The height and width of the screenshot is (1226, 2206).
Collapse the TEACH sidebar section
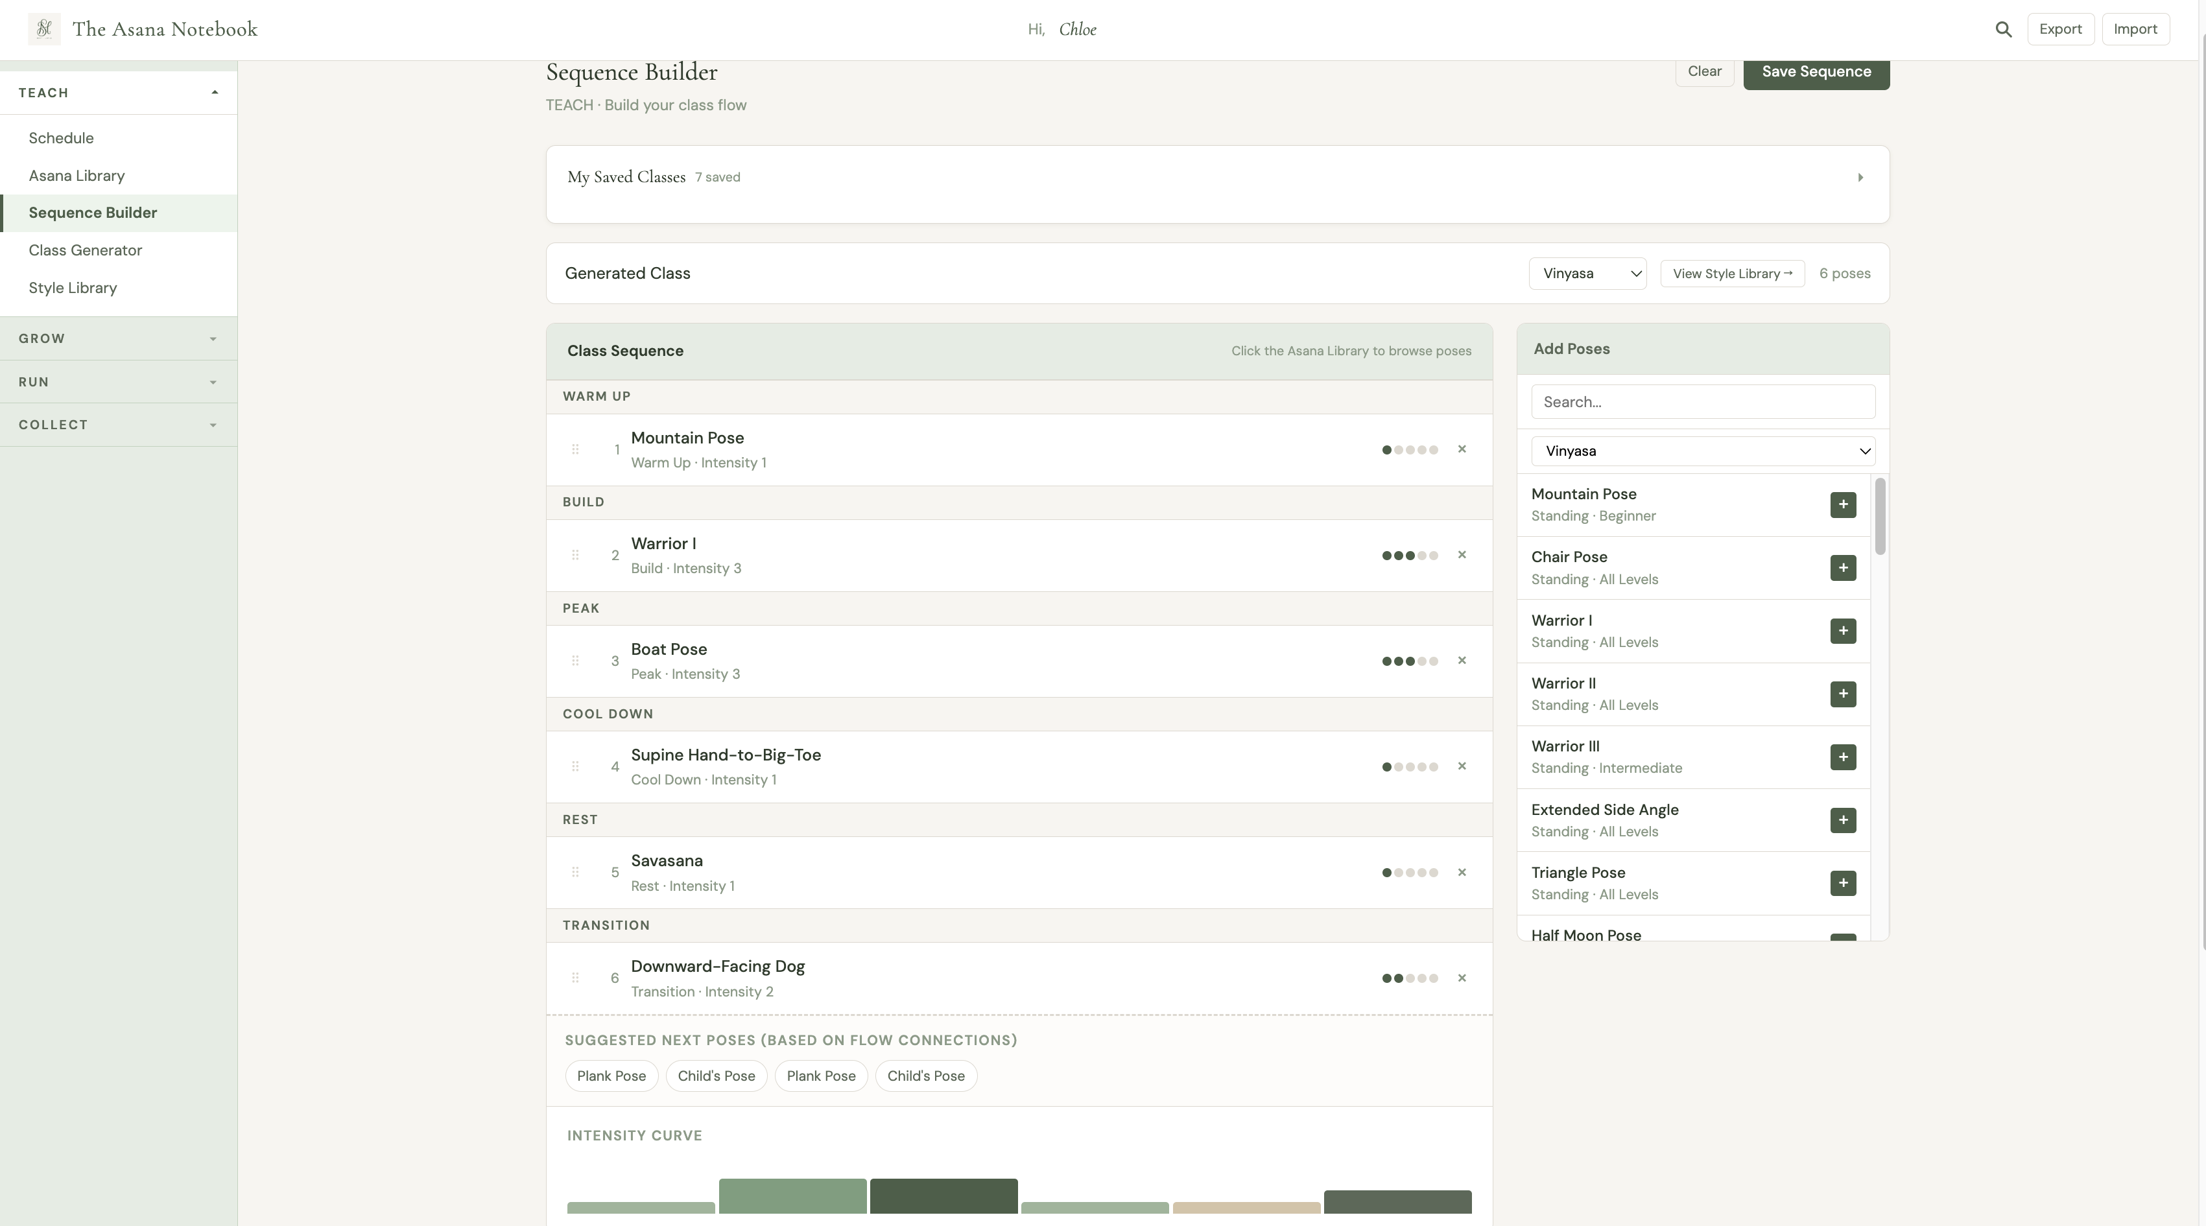[119, 93]
